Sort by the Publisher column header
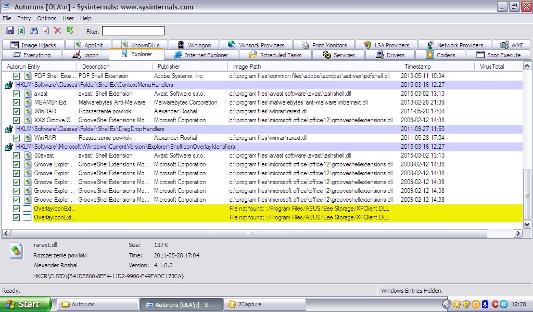Screen dimensions: 533x312 [191, 67]
